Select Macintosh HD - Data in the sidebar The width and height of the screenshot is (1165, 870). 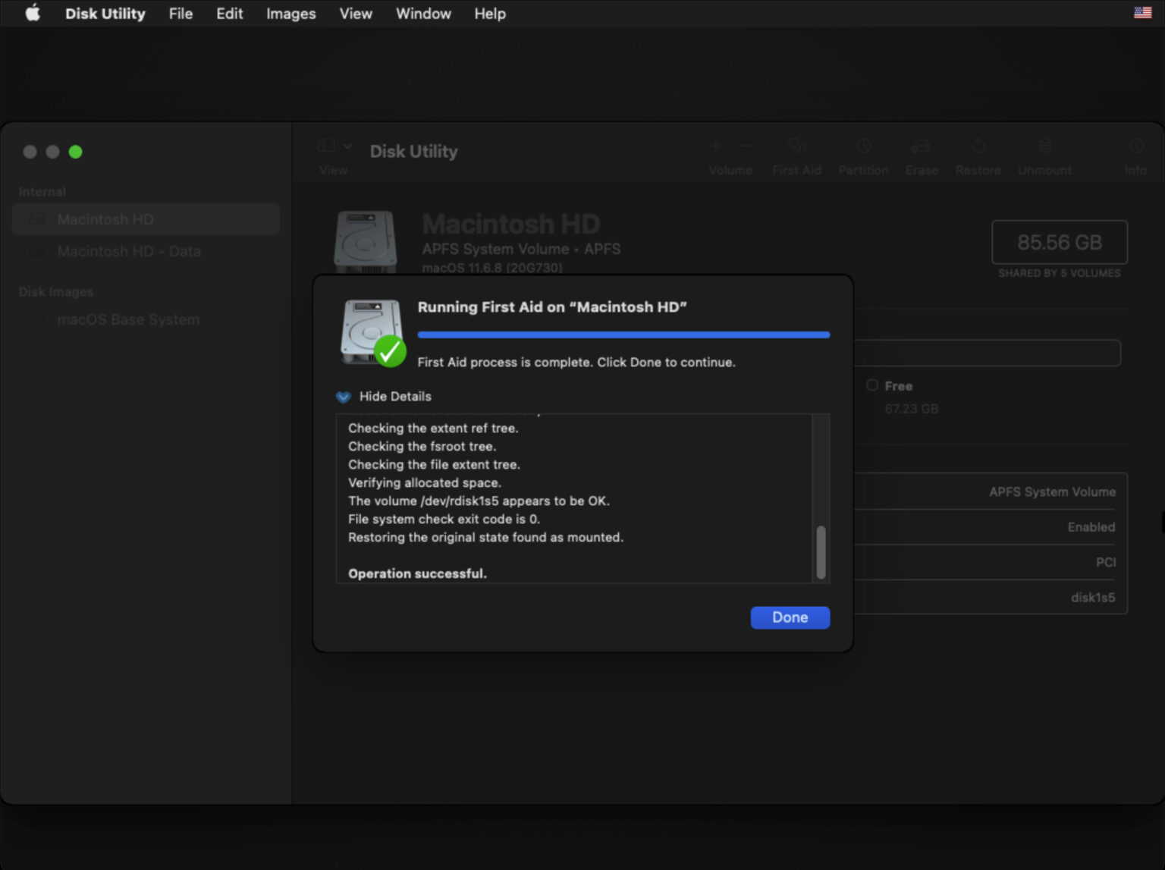coord(129,251)
